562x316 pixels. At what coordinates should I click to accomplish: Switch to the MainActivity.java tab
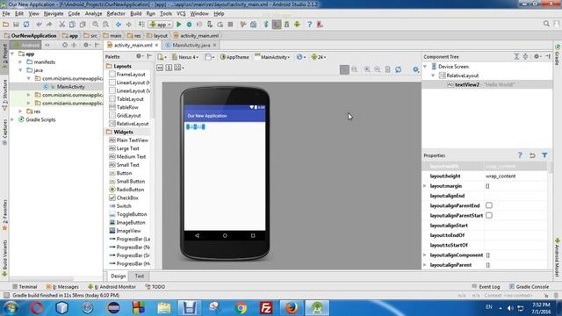tap(191, 45)
